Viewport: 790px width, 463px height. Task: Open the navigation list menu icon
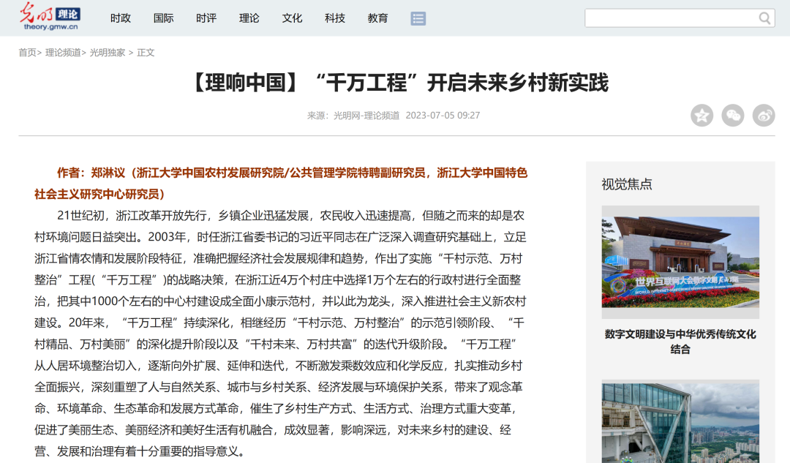click(418, 18)
